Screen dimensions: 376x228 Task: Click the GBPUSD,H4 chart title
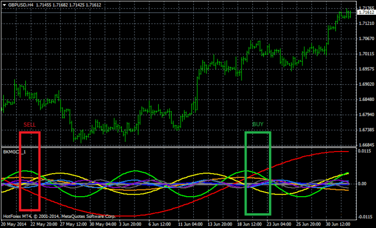tap(20, 4)
